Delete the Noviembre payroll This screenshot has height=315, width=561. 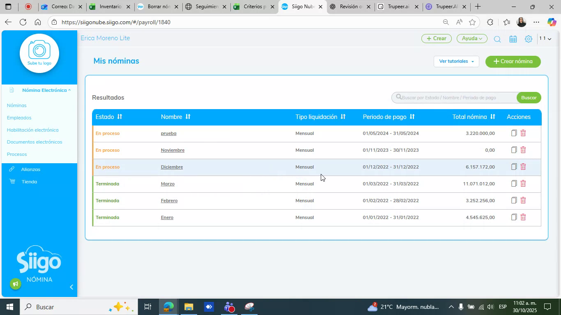523,150
